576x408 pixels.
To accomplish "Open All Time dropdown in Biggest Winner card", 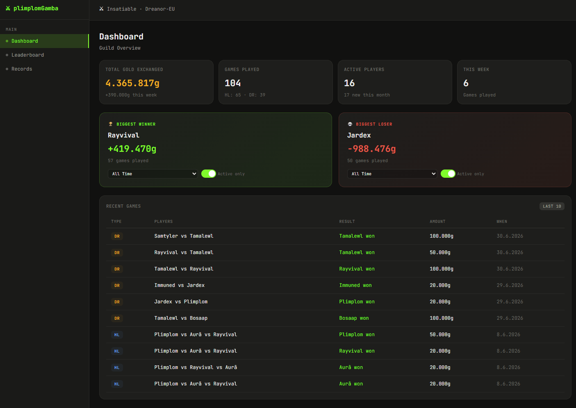I will 153,174.
